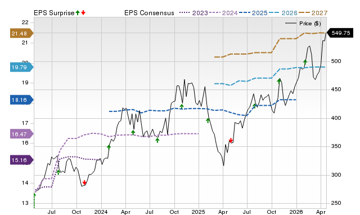Click the 549.75 current price tag

click(340, 33)
